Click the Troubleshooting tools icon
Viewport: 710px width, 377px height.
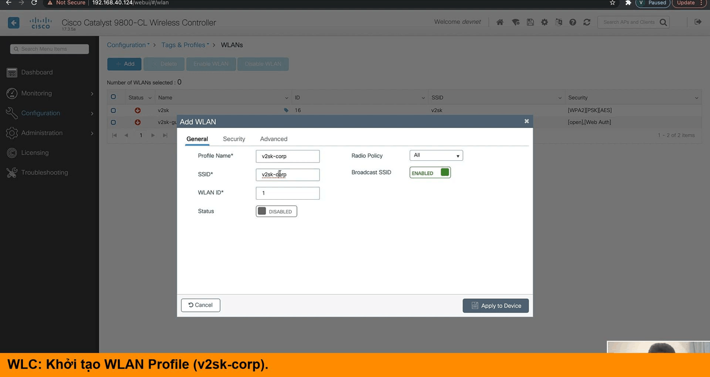point(12,173)
